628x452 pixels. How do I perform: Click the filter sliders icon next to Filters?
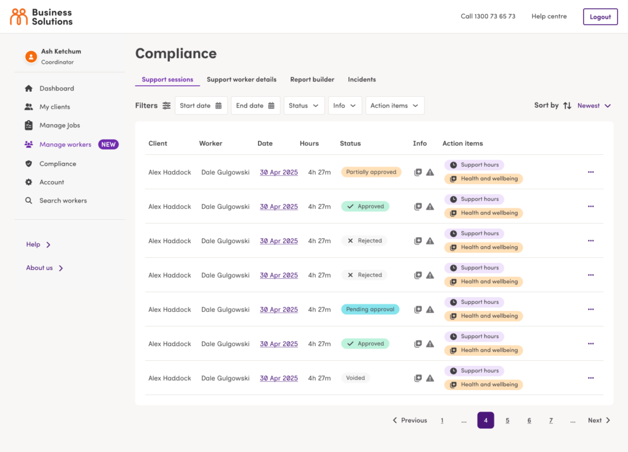[166, 106]
